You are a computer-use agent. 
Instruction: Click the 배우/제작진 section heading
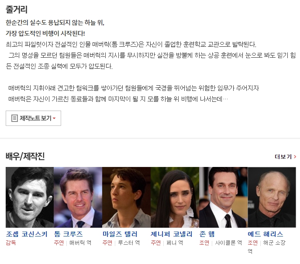pos(25,156)
